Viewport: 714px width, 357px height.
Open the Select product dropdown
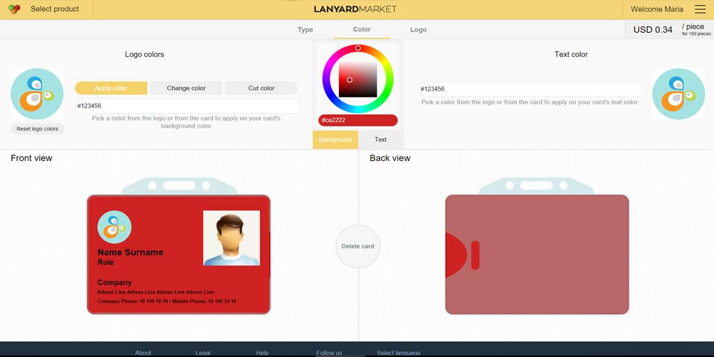54,9
